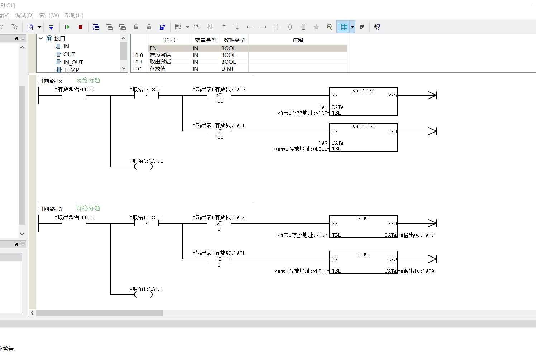Image resolution: width=536 pixels, height=355 pixels.
Task: Click the 变量类型 column header
Action: click(206, 40)
